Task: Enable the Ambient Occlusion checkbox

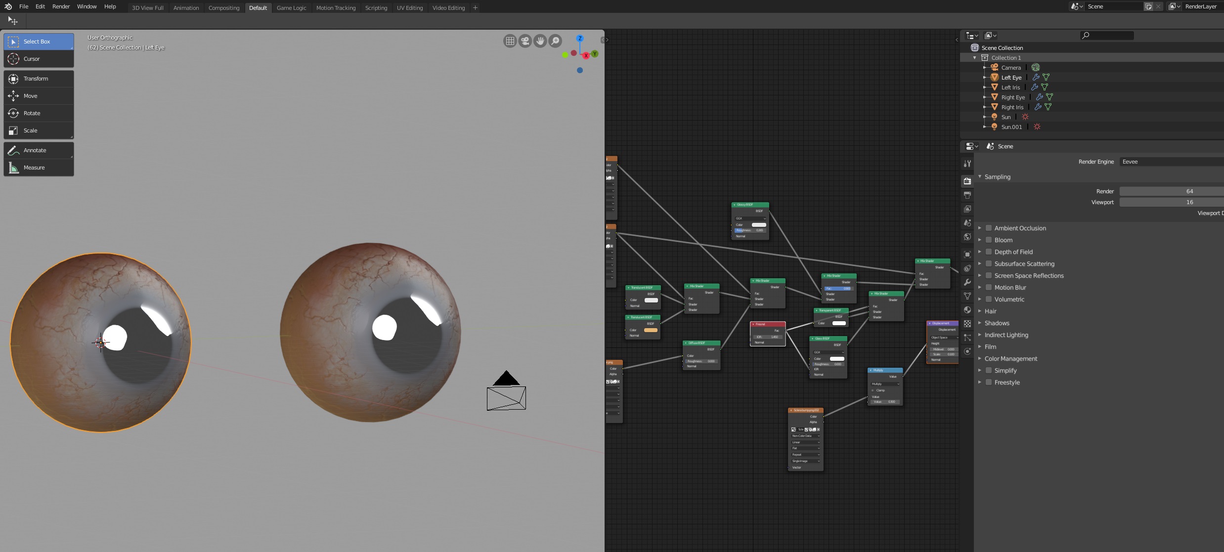Action: pyautogui.click(x=988, y=228)
